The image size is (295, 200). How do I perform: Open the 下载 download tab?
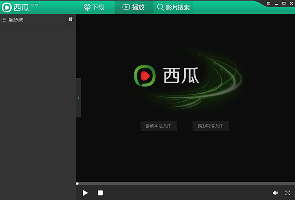point(94,7)
